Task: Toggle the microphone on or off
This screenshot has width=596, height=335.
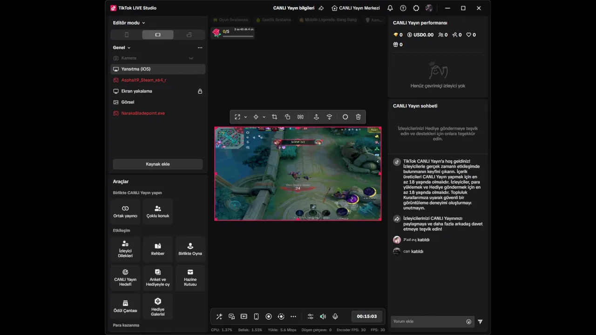Action: click(335, 316)
